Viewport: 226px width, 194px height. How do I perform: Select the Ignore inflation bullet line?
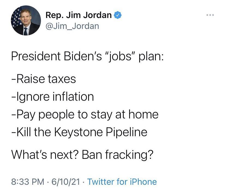[52, 97]
